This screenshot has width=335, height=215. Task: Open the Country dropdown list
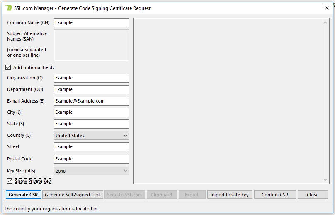click(x=92, y=136)
